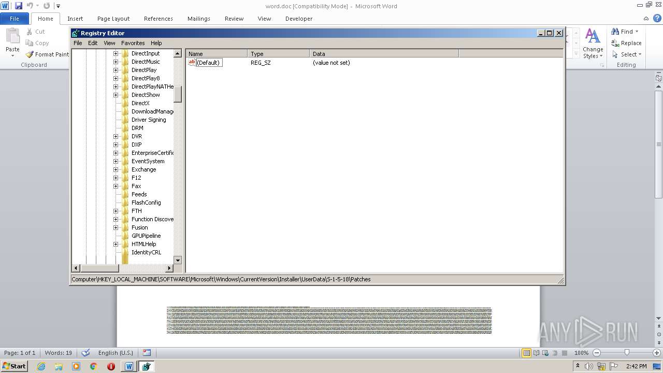Image resolution: width=663 pixels, height=373 pixels.
Task: Open the Change Styles button
Action: pos(593,44)
